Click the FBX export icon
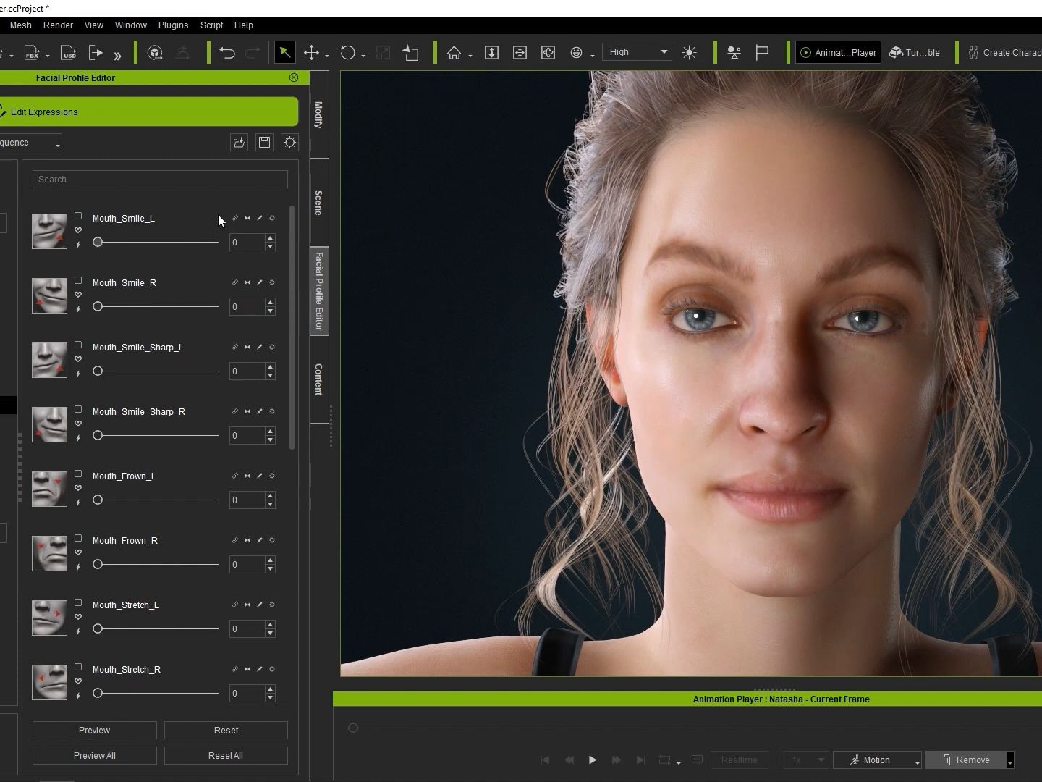The height and width of the screenshot is (782, 1042). click(x=32, y=53)
